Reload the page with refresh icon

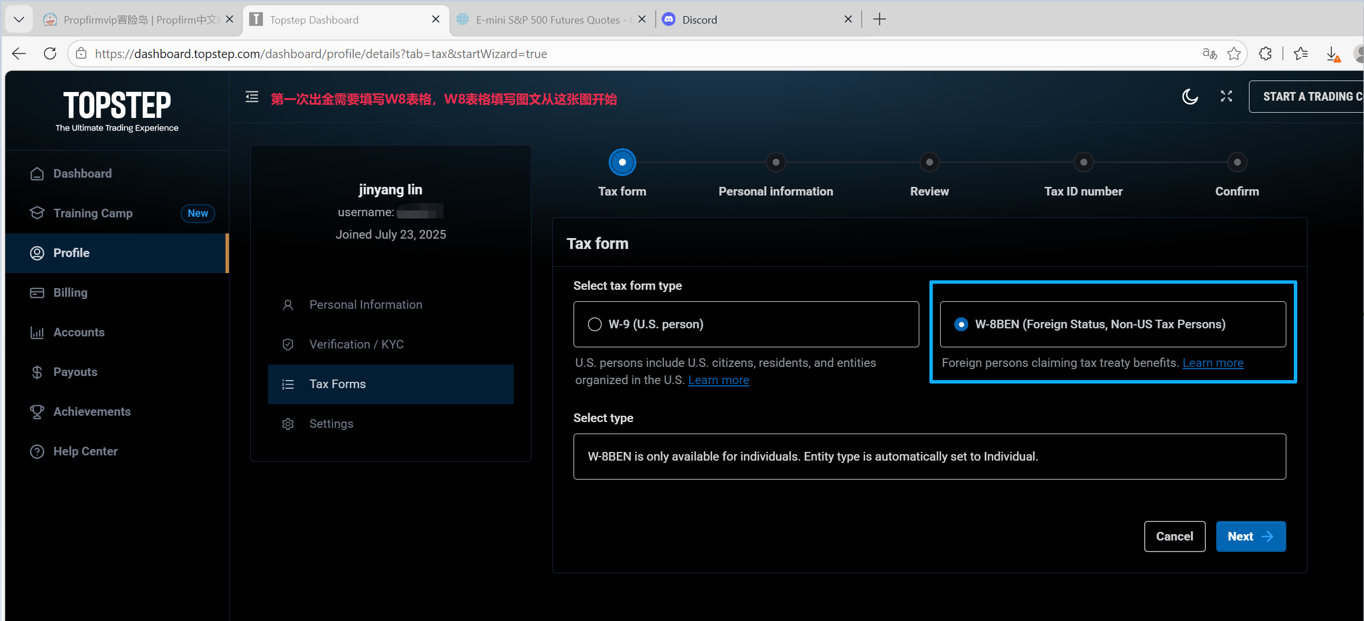pyautogui.click(x=50, y=53)
